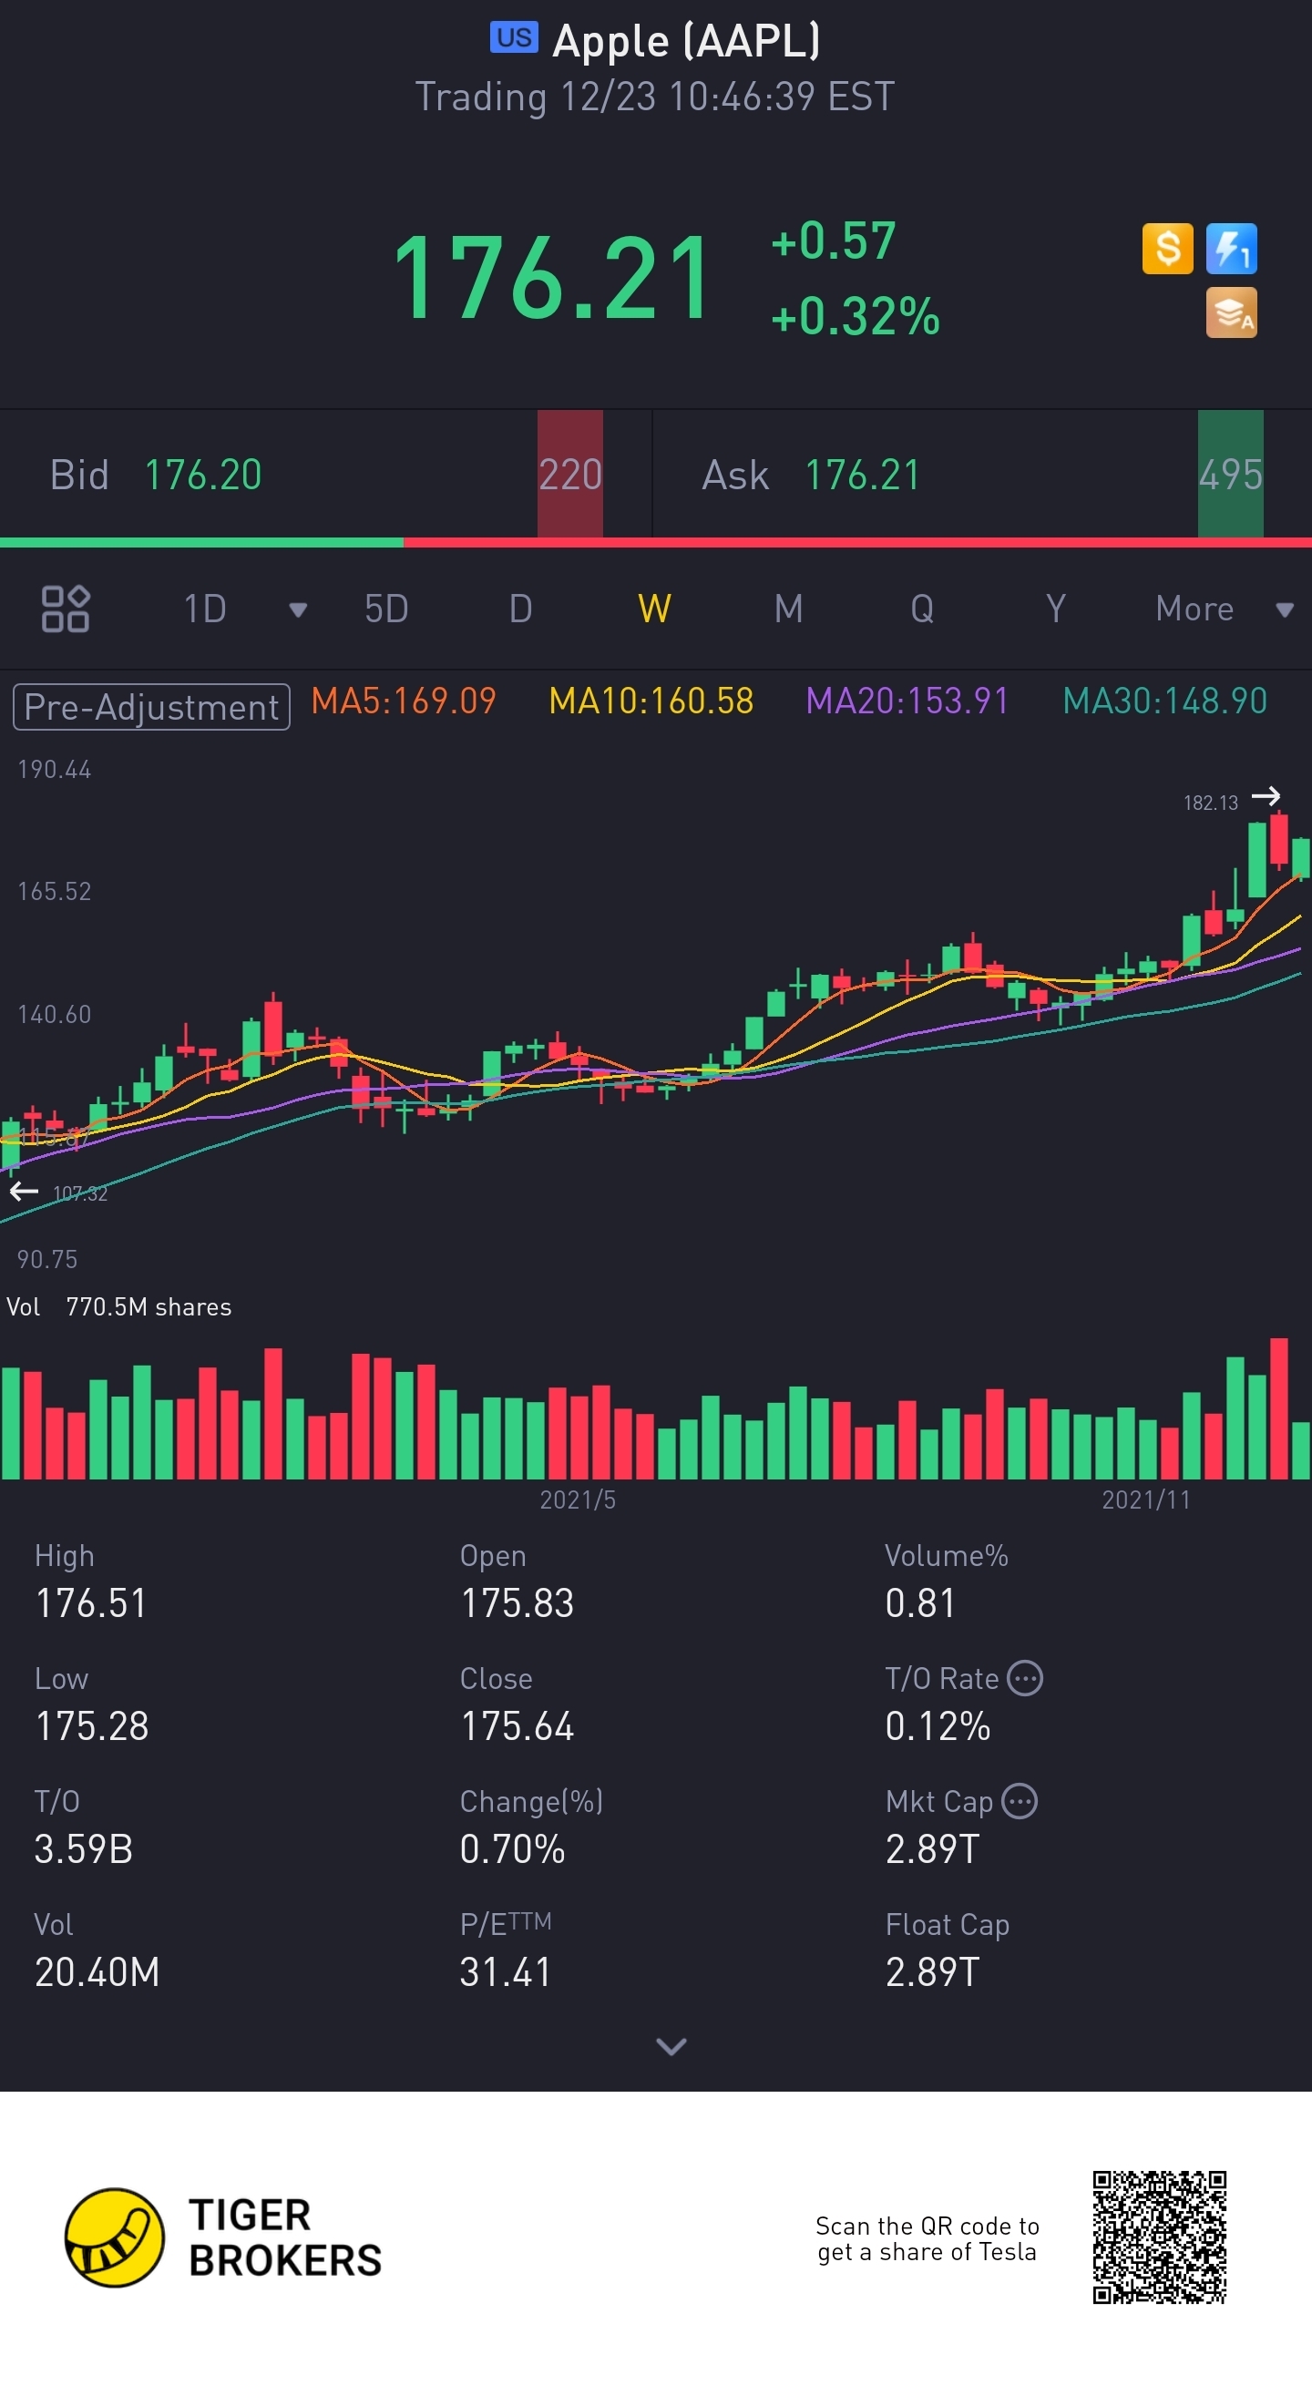
Task: Toggle the Pre-Adjustment price setting
Action: [151, 707]
